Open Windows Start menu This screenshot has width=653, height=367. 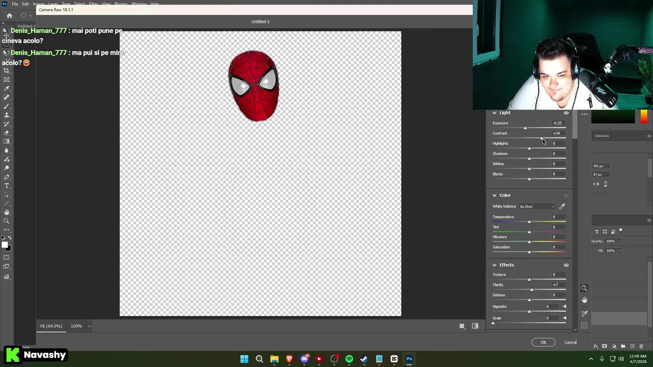click(x=244, y=359)
